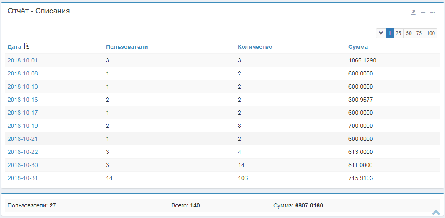Sort by Пользователи column header
The width and height of the screenshot is (445, 218).
point(127,47)
